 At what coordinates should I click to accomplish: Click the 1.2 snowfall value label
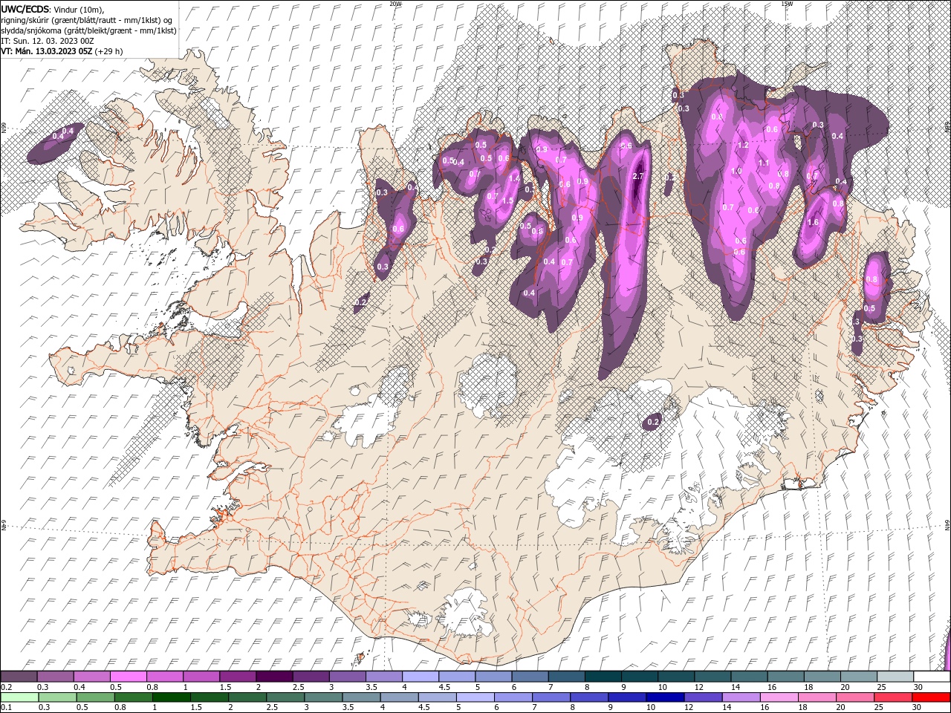[743, 146]
